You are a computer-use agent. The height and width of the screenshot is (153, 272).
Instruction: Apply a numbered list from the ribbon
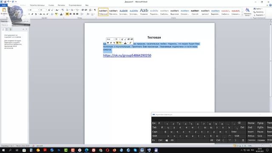(72, 10)
